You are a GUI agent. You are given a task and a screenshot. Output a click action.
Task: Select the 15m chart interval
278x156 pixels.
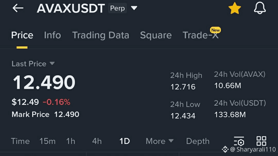(x=47, y=141)
